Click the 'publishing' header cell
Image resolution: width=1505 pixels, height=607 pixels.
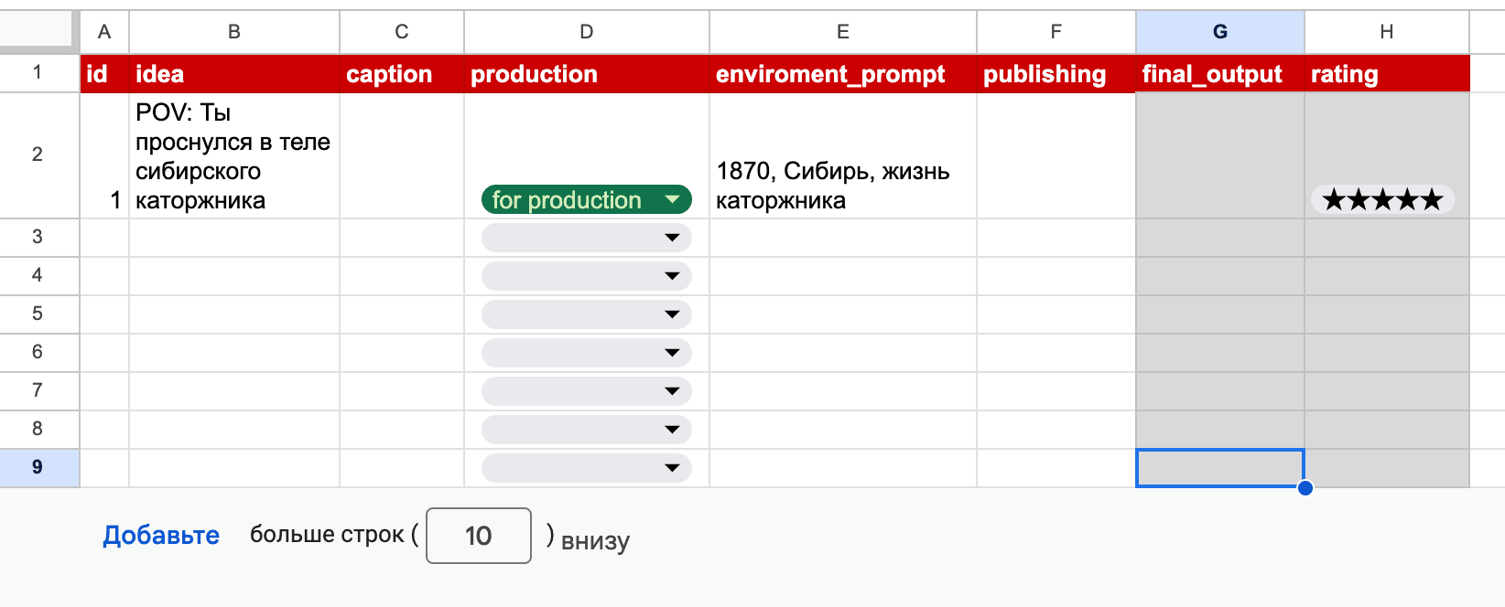1056,74
